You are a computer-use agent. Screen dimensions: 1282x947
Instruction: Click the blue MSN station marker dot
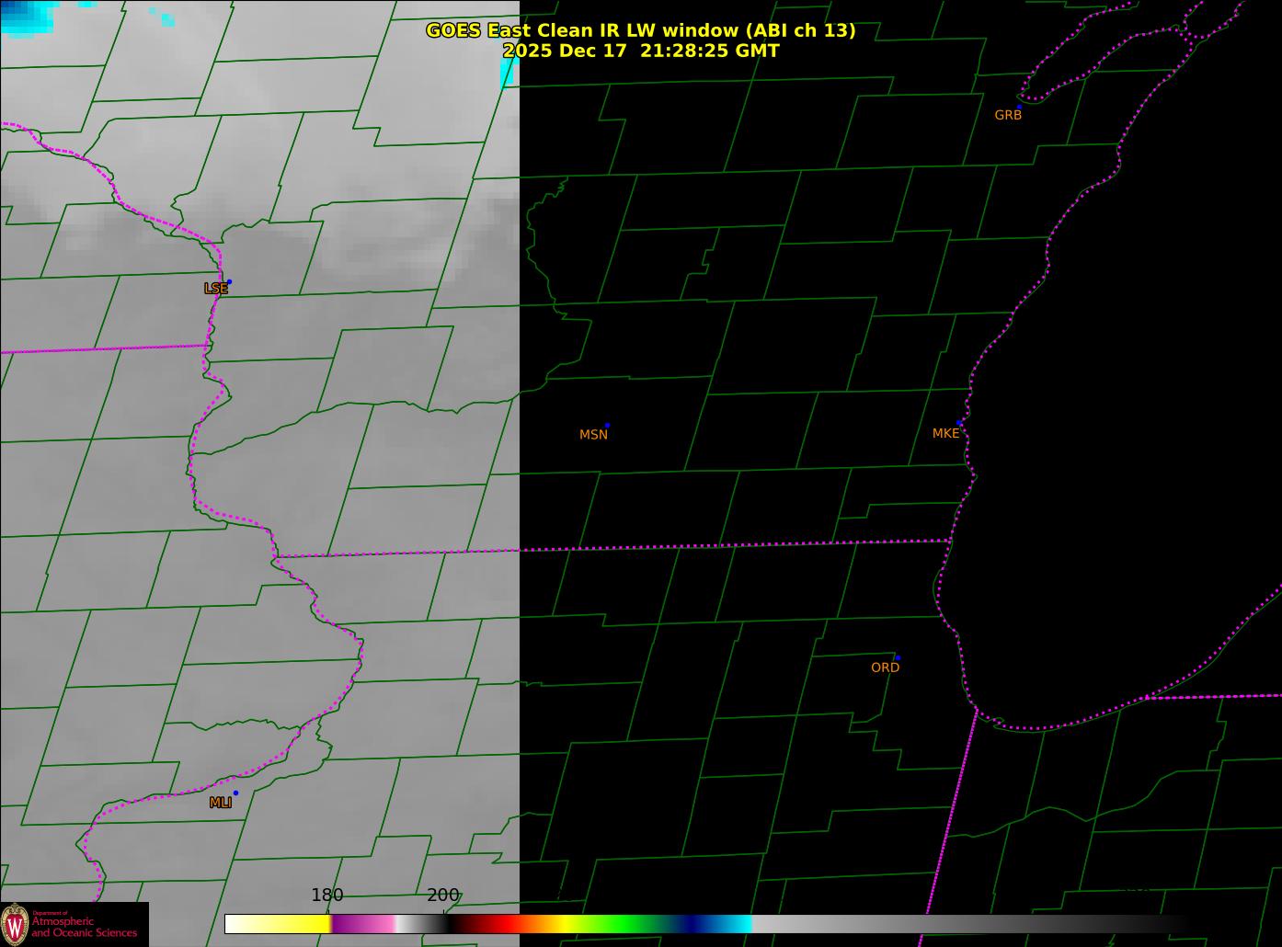click(607, 426)
